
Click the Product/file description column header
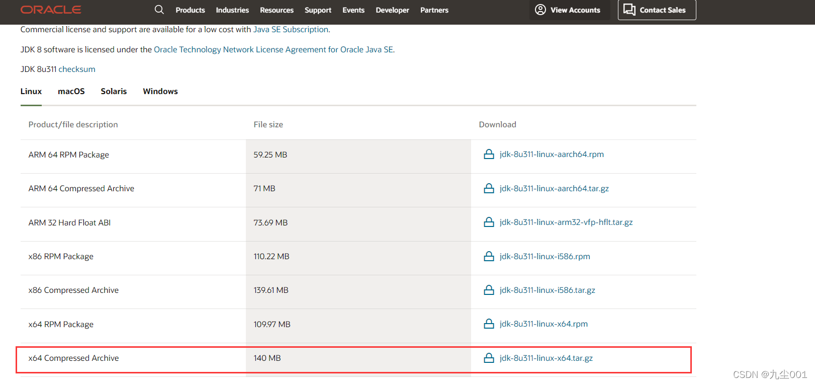click(x=73, y=124)
